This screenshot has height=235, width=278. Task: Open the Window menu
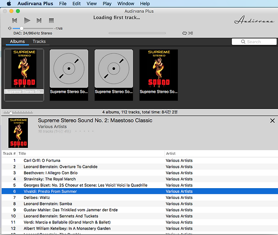(x=126, y=4)
